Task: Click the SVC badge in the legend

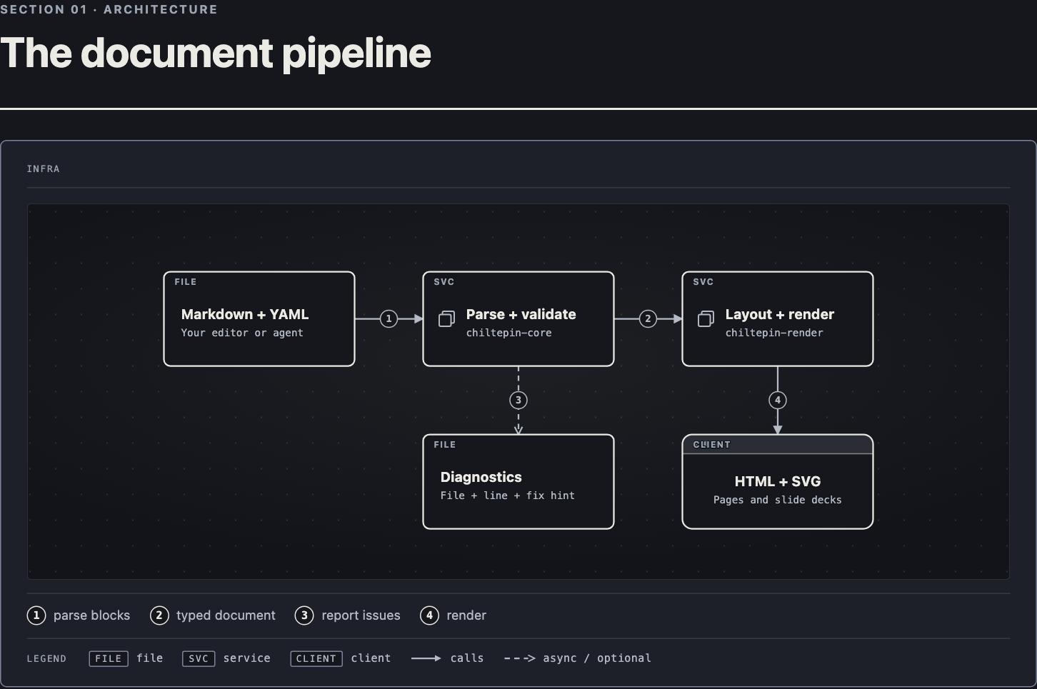Action: pyautogui.click(x=199, y=658)
